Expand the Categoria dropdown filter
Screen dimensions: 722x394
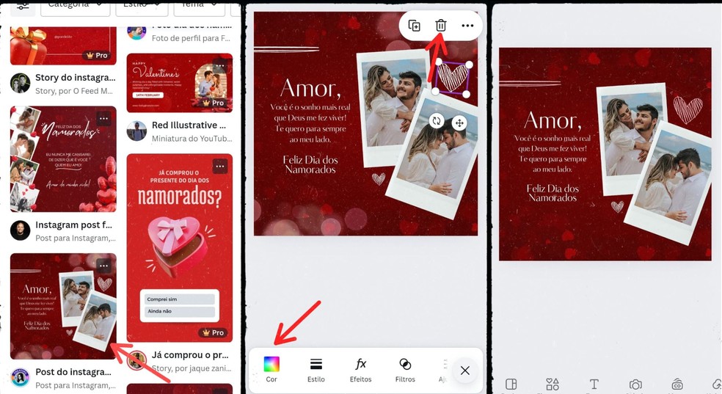pyautogui.click(x=75, y=7)
